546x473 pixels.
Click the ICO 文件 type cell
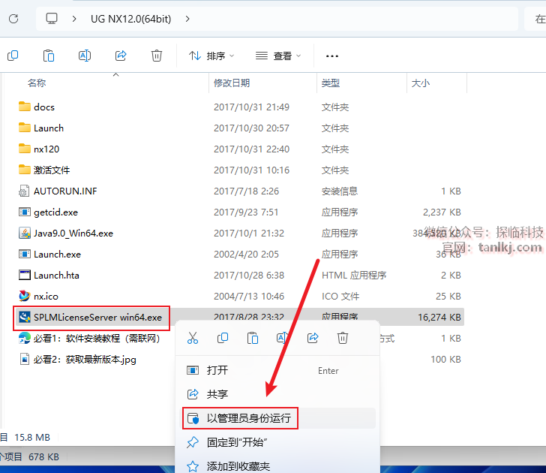[x=340, y=297]
